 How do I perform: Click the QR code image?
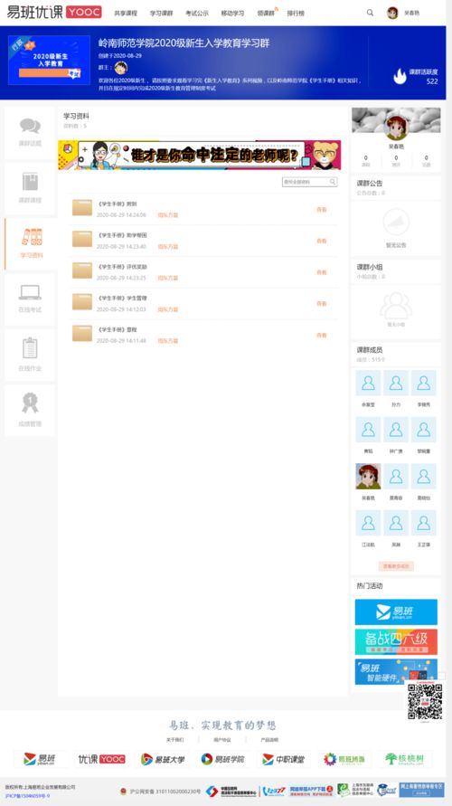(x=425, y=701)
